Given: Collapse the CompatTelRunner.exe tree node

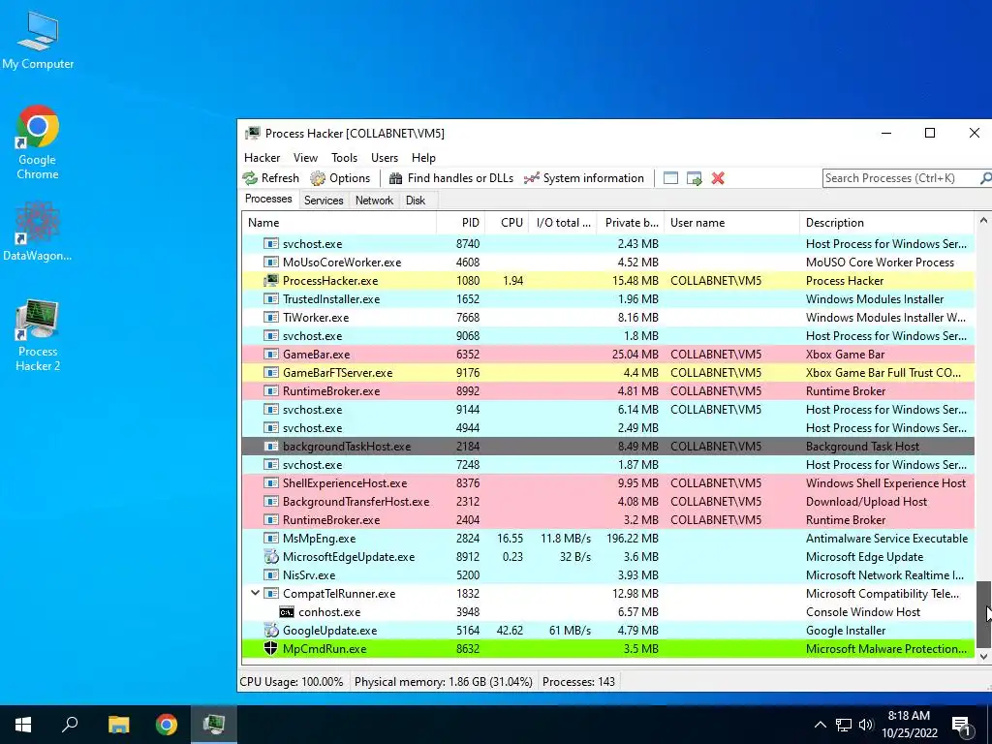Looking at the screenshot, I should [x=255, y=593].
